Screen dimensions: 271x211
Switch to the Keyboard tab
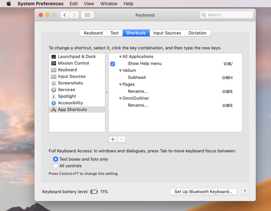(x=93, y=33)
